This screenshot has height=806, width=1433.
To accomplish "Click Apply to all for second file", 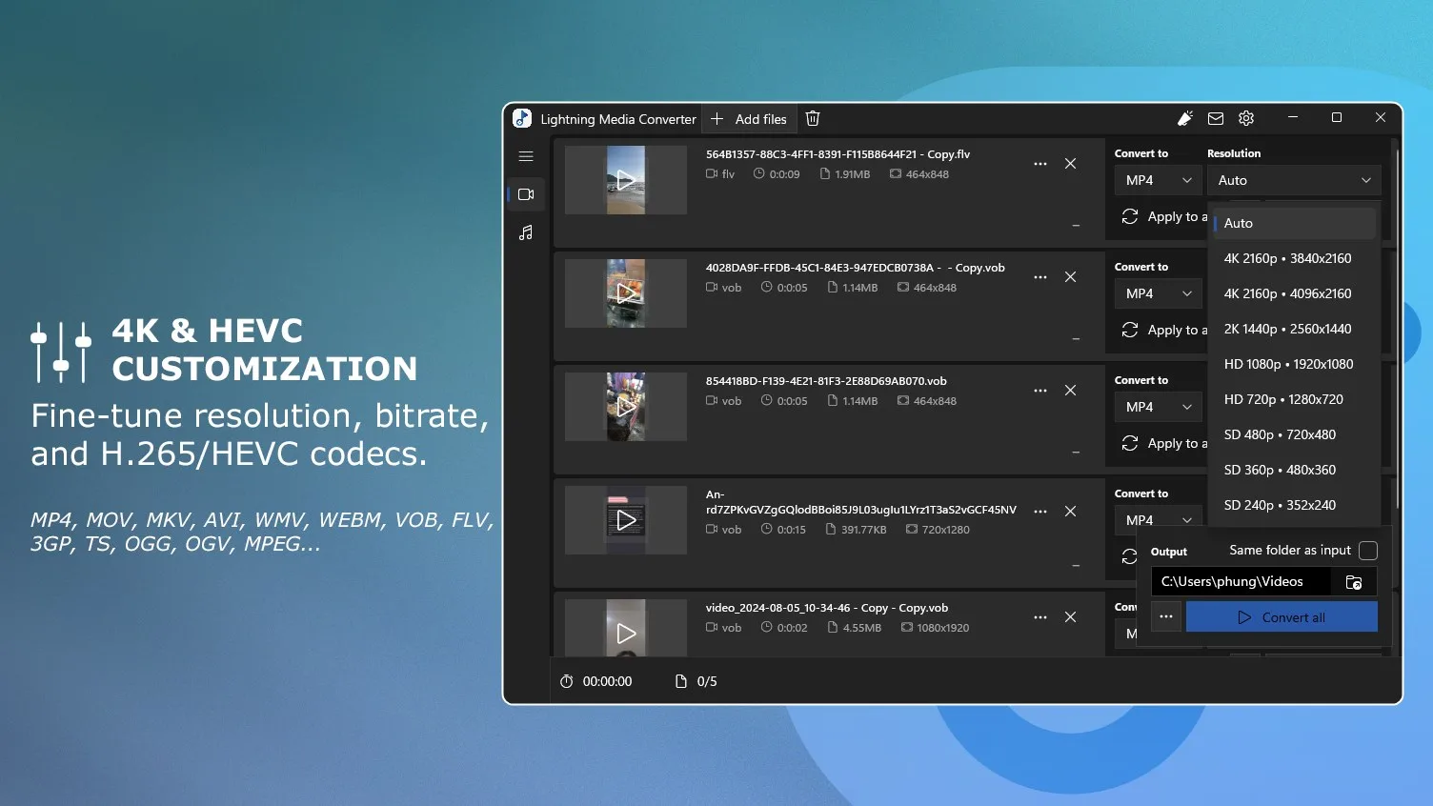I will click(1164, 331).
